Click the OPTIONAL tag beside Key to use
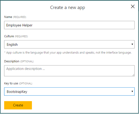 coord(26,83)
